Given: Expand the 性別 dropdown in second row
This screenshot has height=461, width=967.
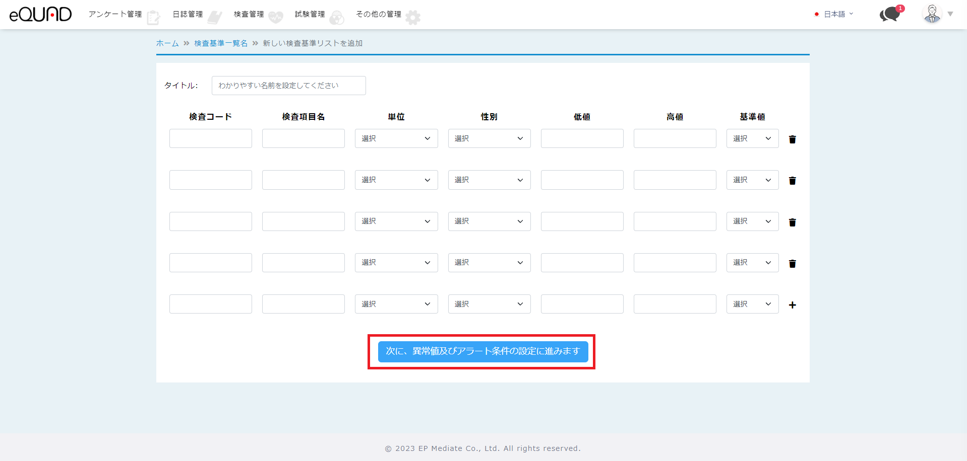Looking at the screenshot, I should (x=489, y=180).
